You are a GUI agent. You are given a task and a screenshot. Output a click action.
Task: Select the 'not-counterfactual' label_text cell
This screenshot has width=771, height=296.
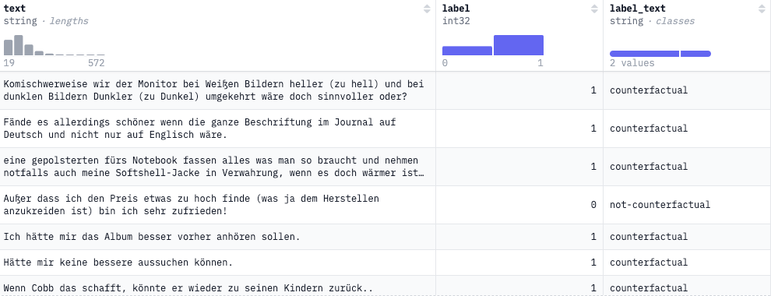pyautogui.click(x=660, y=205)
